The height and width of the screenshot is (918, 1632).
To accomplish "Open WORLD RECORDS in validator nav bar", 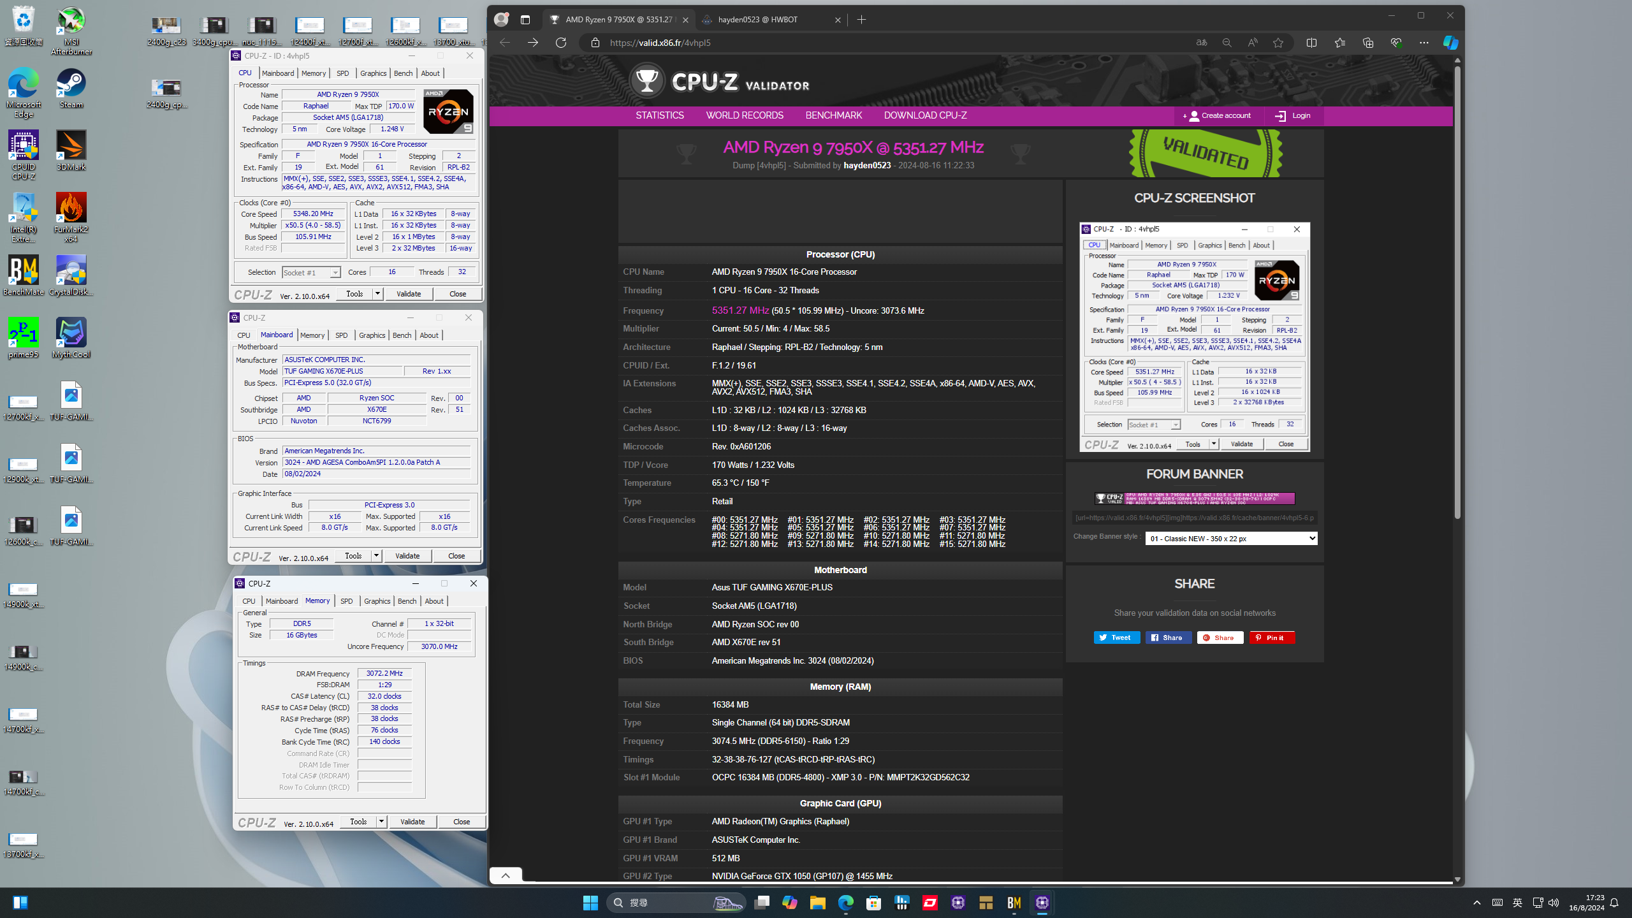I will pos(745,115).
